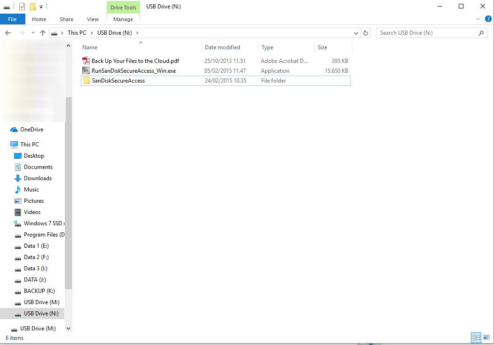This screenshot has width=494, height=345.
Task: Click the SanDiskSecureAccess folder icon
Action: 86,81
